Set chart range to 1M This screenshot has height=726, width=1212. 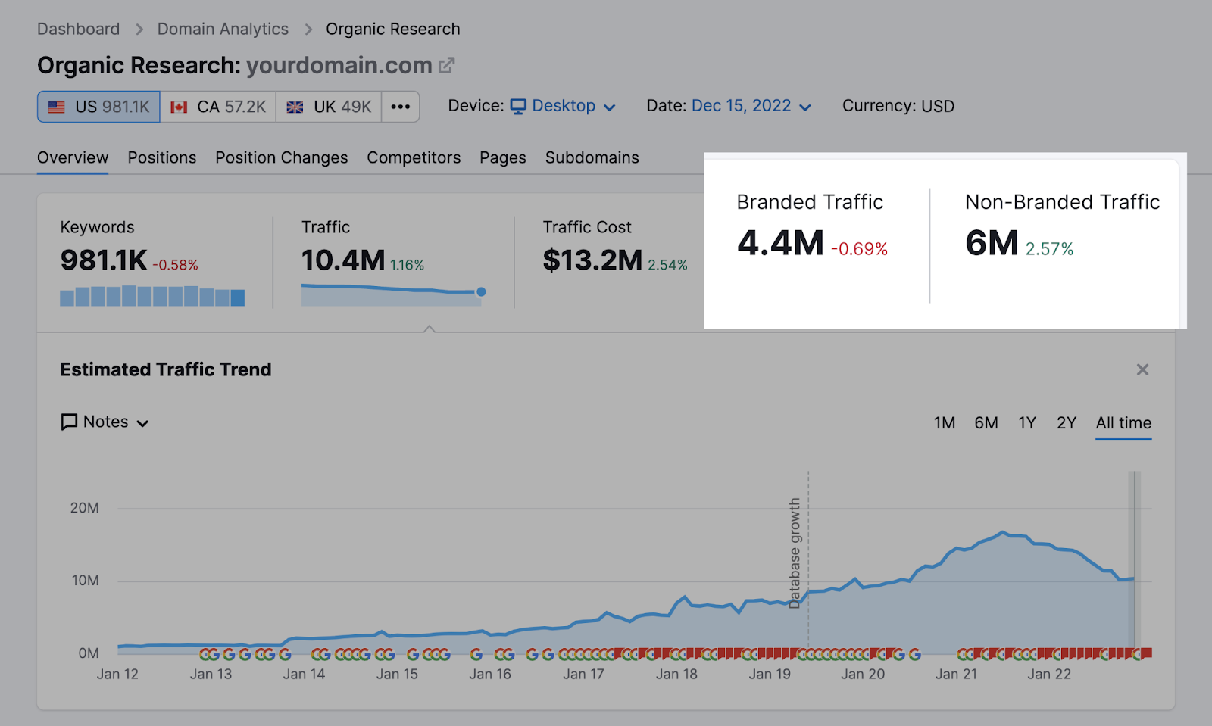[944, 423]
